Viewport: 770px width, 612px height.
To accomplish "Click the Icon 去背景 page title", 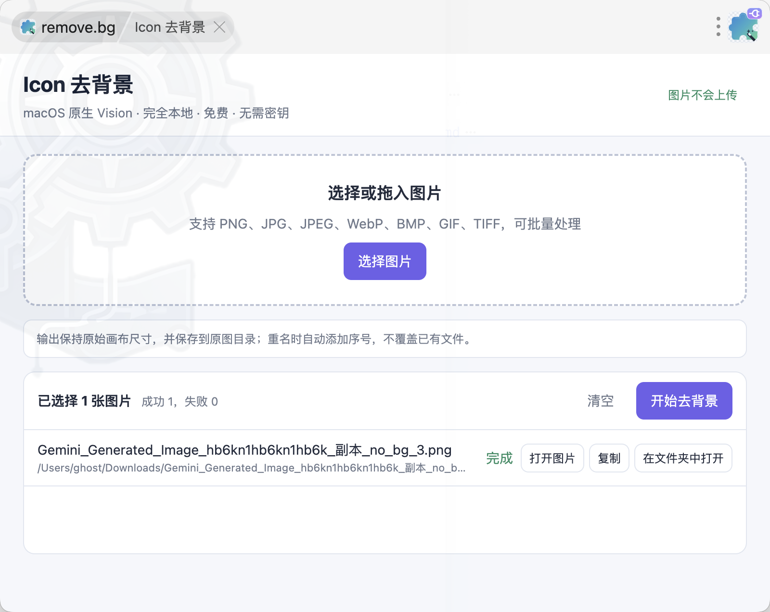I will (x=78, y=85).
